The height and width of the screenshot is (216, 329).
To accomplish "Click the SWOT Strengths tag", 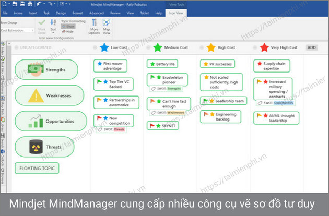I will 166,89.
